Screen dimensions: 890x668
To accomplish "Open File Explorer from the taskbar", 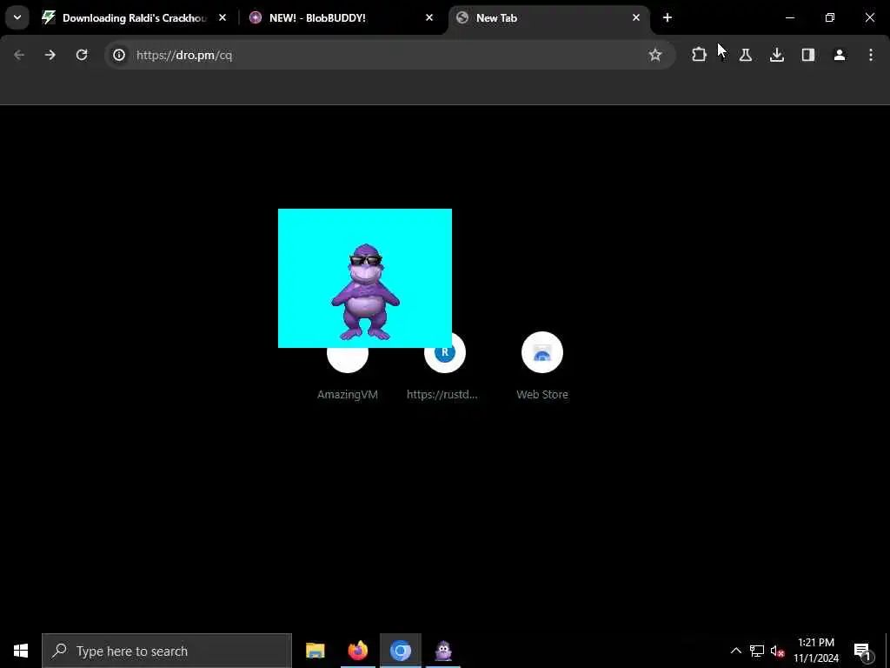I will point(315,651).
